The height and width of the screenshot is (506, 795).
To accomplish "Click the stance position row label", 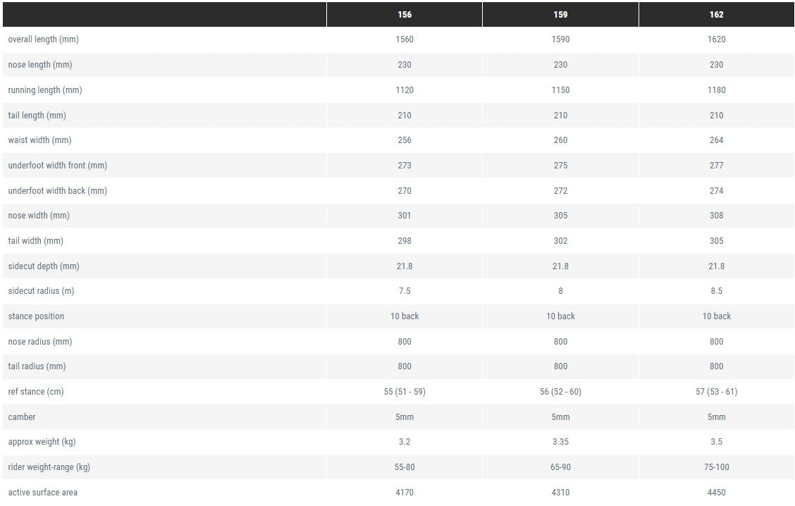I will click(x=36, y=316).
